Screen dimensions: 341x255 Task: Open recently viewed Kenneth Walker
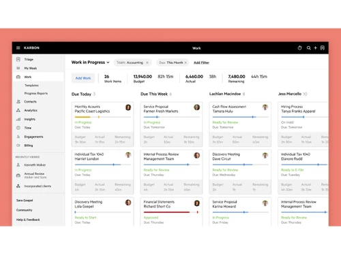35,165
